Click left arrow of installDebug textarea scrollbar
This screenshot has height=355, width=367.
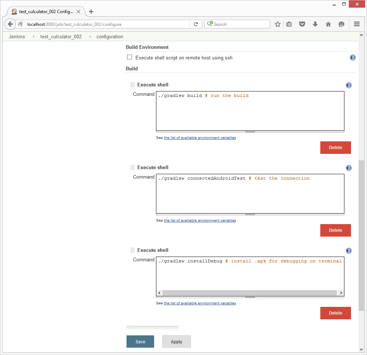(159, 293)
